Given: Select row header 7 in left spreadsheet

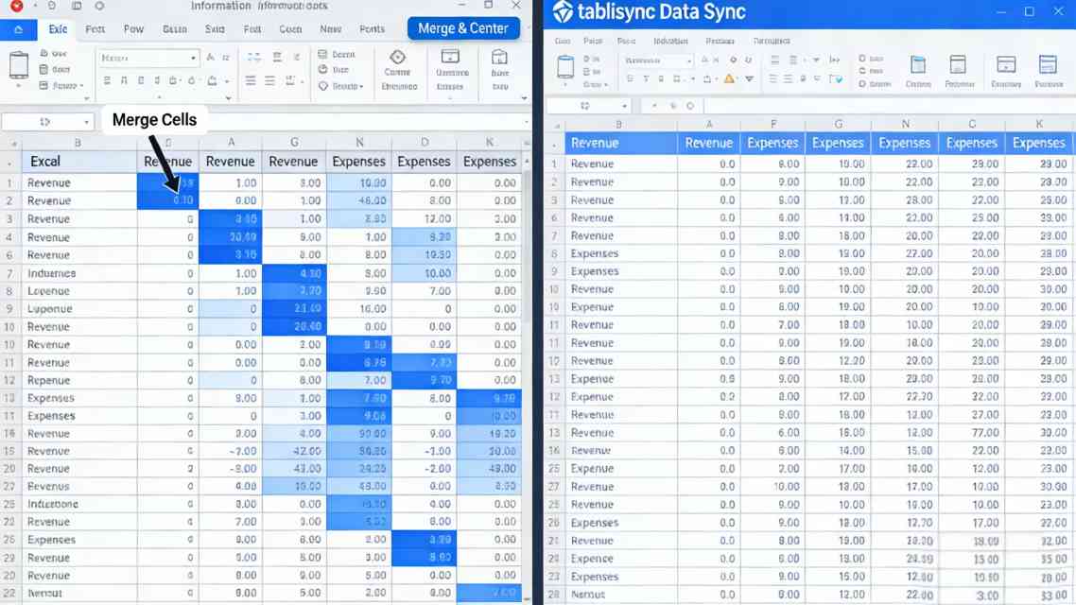Looking at the screenshot, I should (x=9, y=274).
